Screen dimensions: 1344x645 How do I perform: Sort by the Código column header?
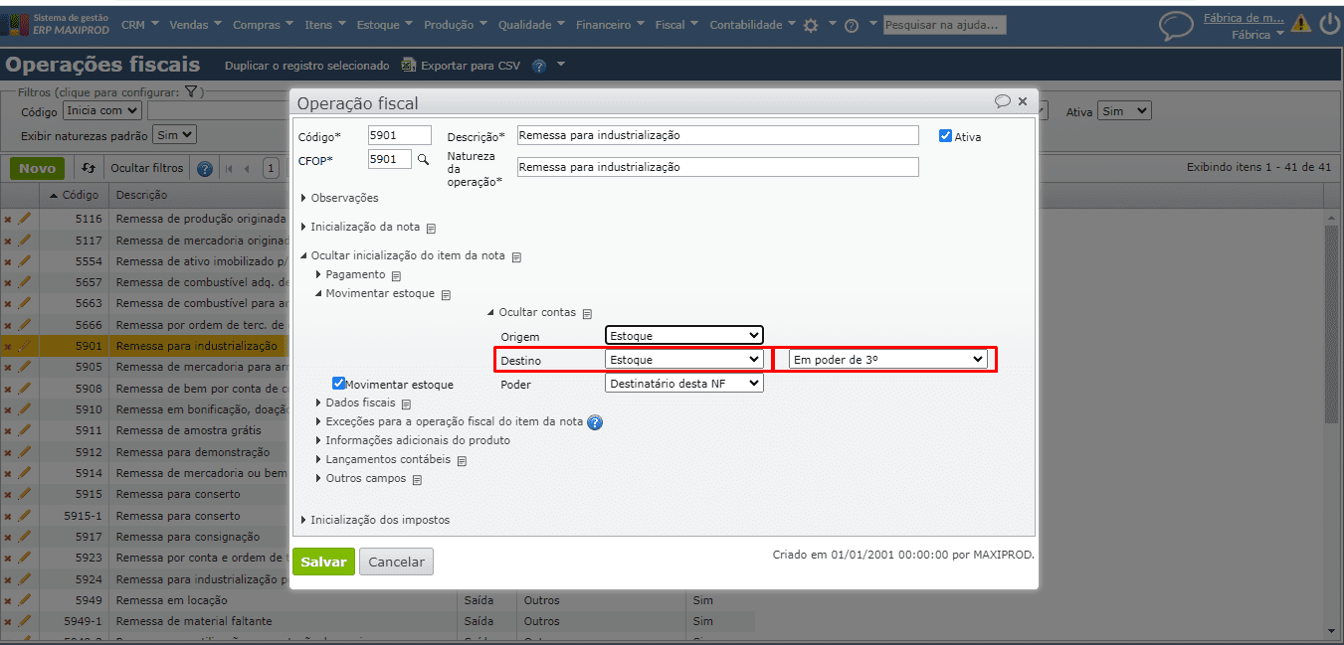[x=75, y=195]
